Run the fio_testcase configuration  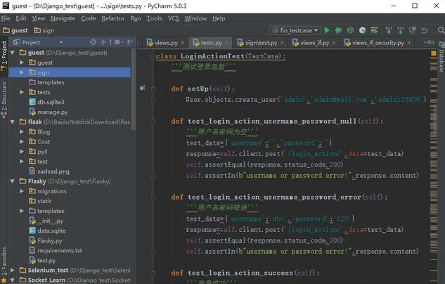[326, 30]
